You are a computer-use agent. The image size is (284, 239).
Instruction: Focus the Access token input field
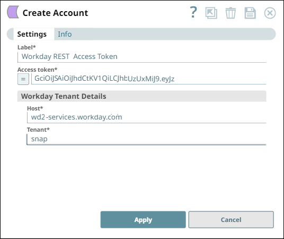pos(149,79)
